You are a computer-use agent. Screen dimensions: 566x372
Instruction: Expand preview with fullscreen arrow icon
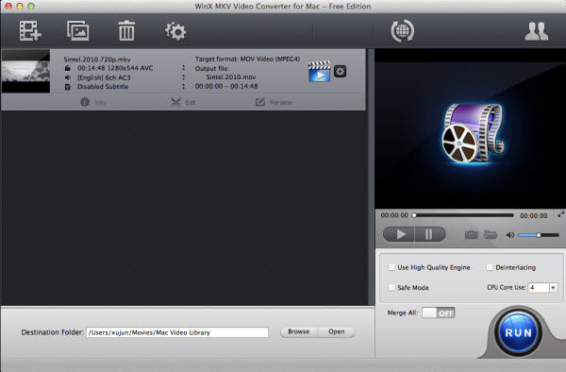point(560,214)
